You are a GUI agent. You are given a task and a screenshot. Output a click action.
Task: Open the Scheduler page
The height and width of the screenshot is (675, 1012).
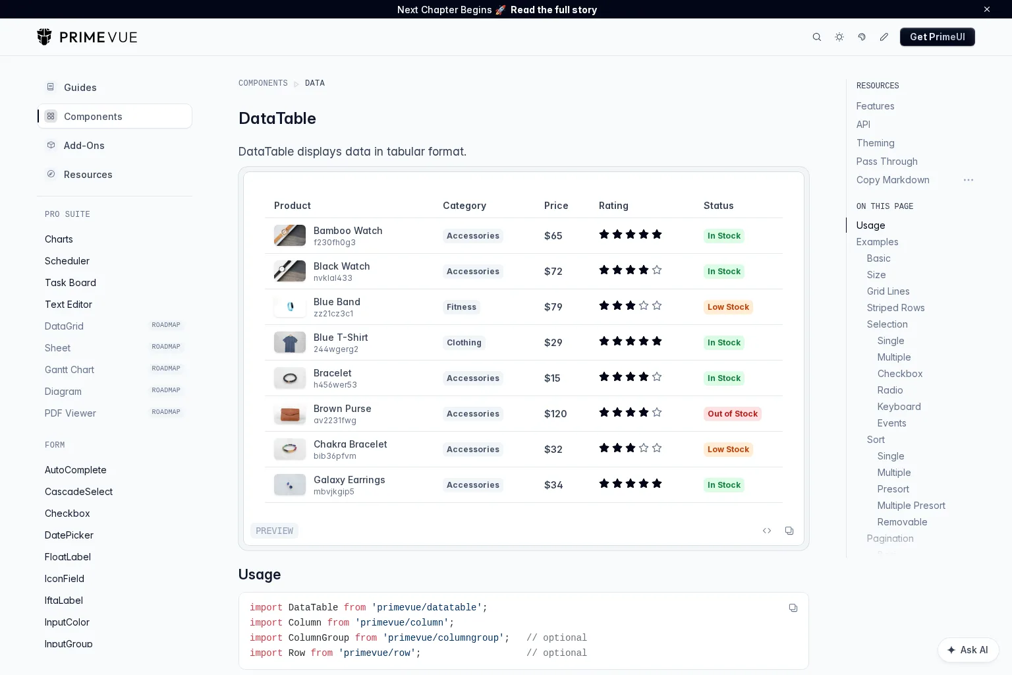click(67, 261)
